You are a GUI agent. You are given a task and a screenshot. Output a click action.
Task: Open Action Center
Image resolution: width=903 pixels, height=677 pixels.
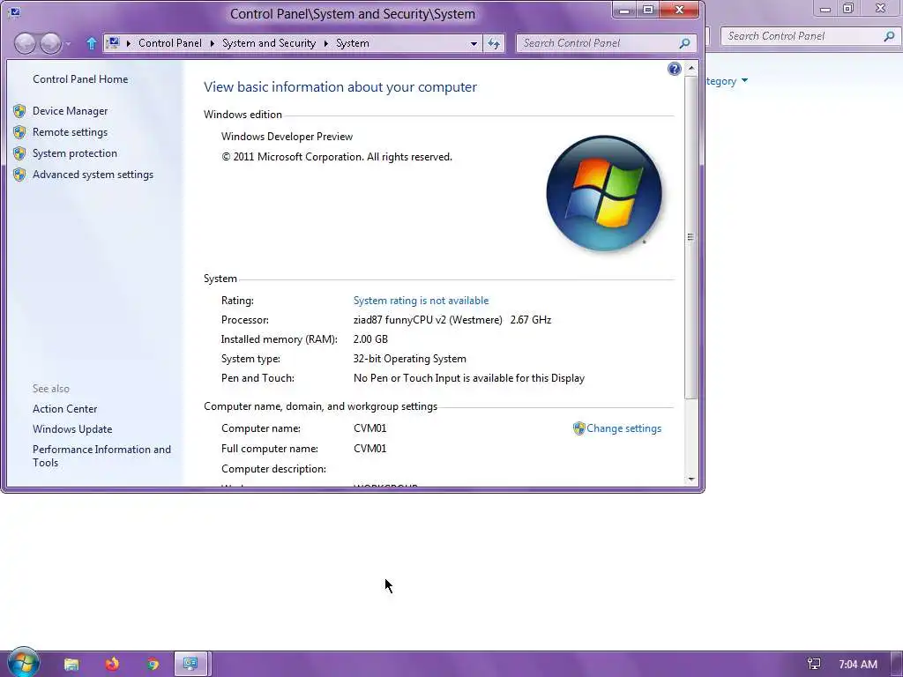(64, 409)
